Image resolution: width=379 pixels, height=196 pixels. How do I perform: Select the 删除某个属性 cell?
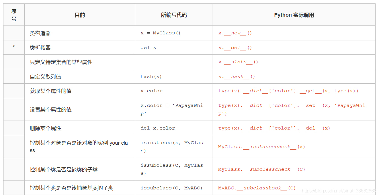tap(80, 128)
